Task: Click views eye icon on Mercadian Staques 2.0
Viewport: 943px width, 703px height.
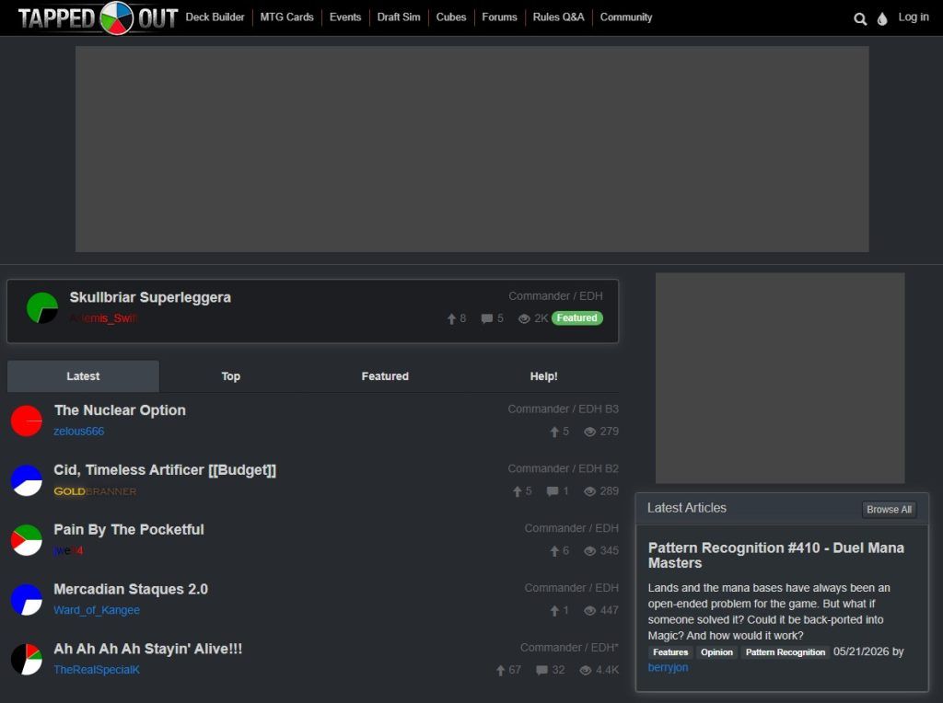Action: coord(589,610)
